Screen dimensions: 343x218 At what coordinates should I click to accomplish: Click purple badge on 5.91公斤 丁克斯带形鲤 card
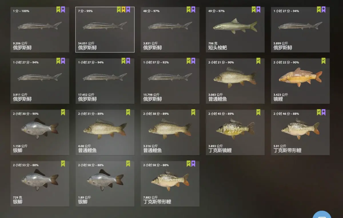[x=323, y=112]
